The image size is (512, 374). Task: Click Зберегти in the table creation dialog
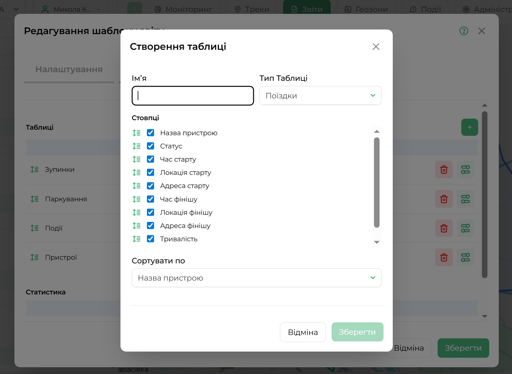(x=357, y=332)
